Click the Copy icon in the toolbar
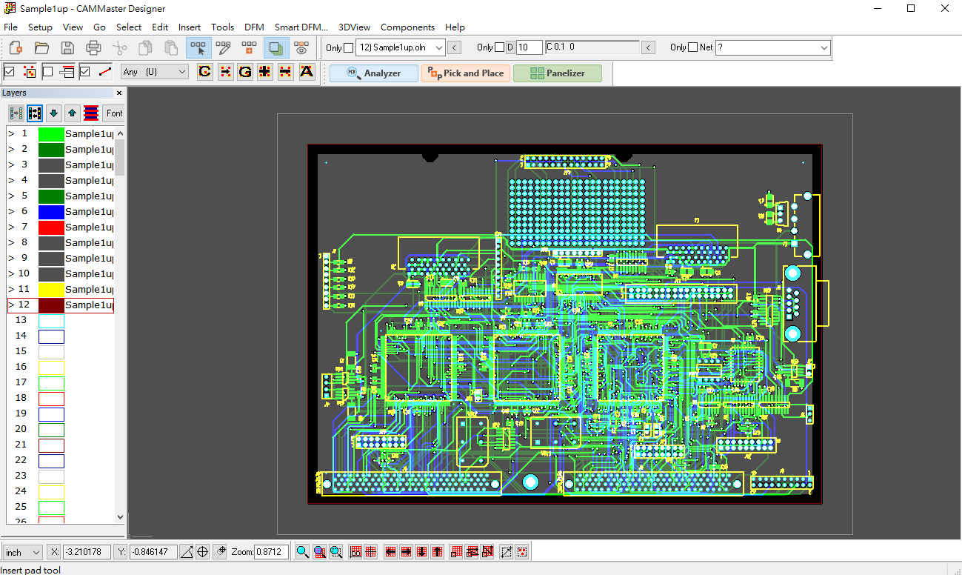The width and height of the screenshot is (962, 575). [145, 48]
